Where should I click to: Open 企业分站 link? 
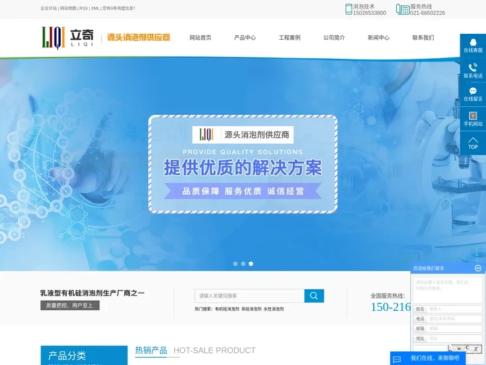(49, 8)
